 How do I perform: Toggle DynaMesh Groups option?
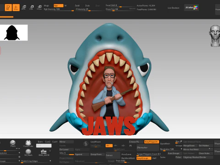click(x=179, y=146)
